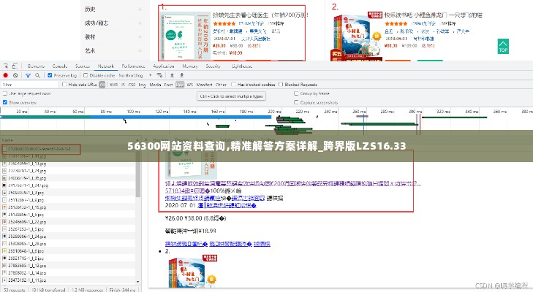Image resolution: width=533 pixels, height=292 pixels.
Task: Clear the network log icon
Action: (x=15, y=75)
